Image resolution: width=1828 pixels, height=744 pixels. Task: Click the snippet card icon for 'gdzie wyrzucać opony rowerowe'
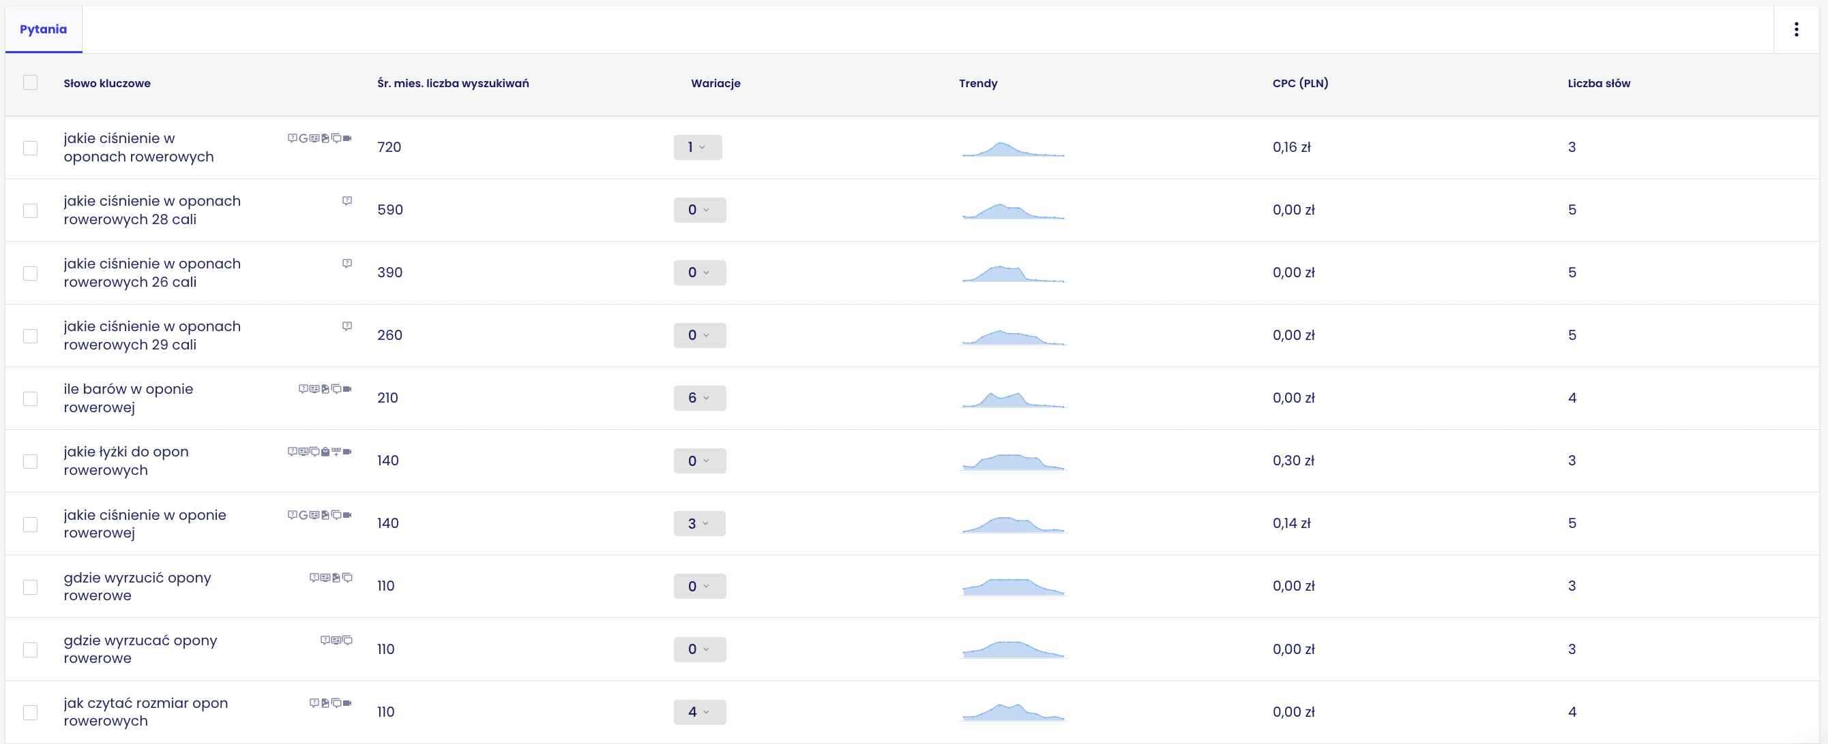point(336,640)
